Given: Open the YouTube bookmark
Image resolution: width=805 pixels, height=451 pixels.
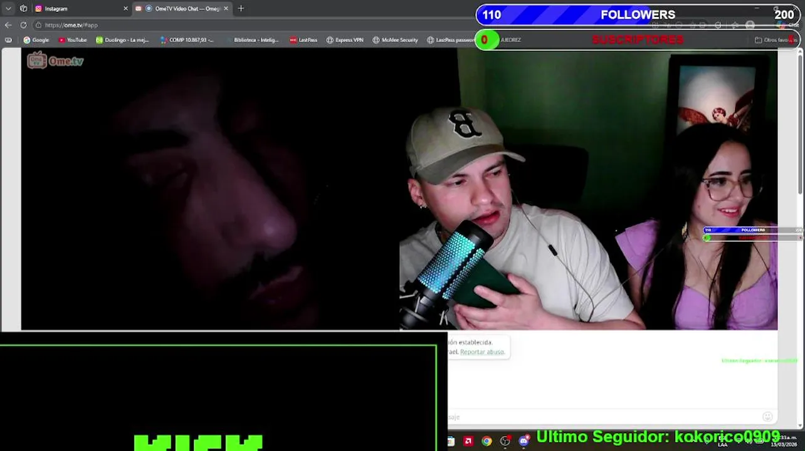Looking at the screenshot, I should pos(73,40).
